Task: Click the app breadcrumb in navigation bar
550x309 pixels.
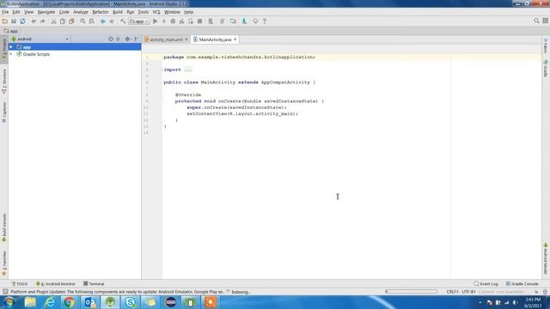Action: coord(11,31)
